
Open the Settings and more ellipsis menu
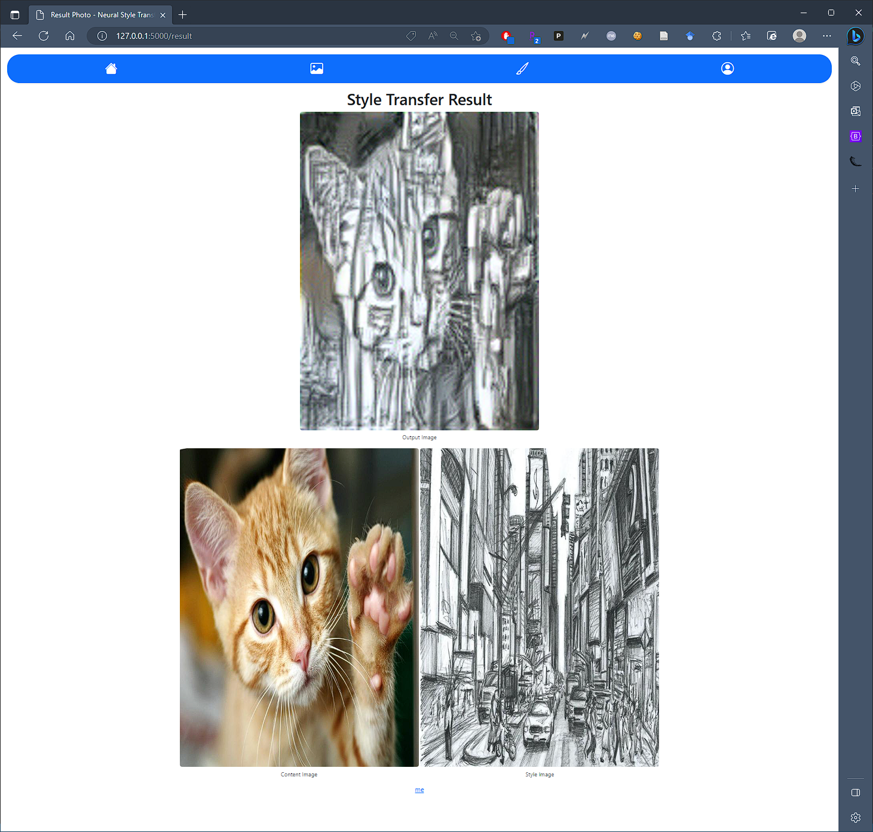[827, 36]
